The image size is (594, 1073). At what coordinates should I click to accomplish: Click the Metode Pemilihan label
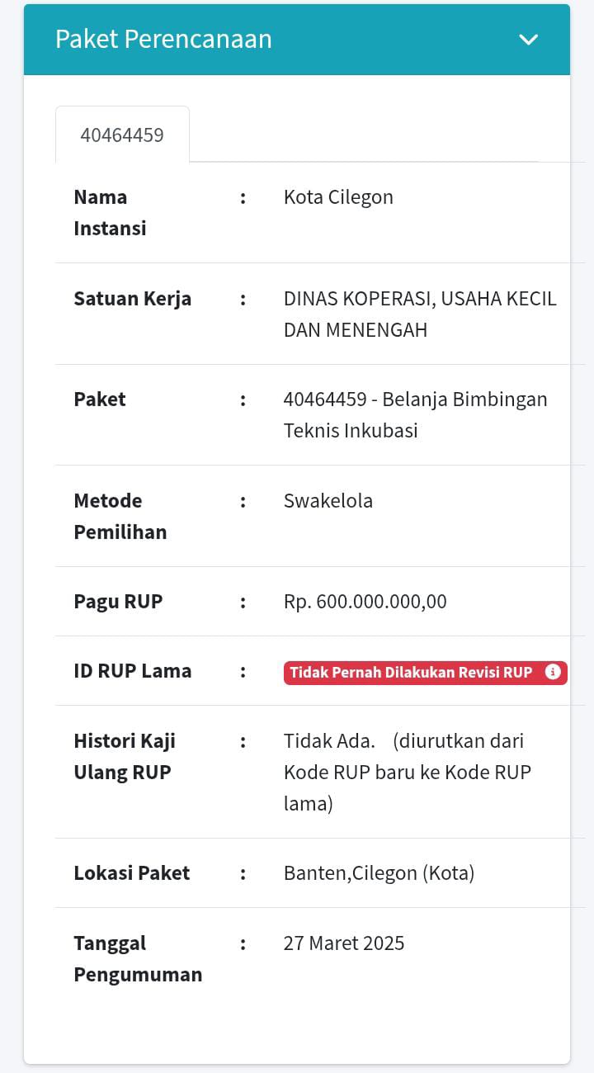coord(120,516)
